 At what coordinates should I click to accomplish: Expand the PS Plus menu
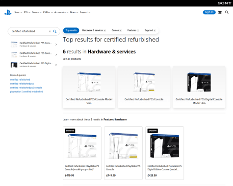point(48,12)
